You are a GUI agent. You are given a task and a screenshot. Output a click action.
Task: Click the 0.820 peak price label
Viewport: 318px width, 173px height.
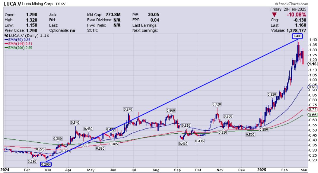click(272, 95)
